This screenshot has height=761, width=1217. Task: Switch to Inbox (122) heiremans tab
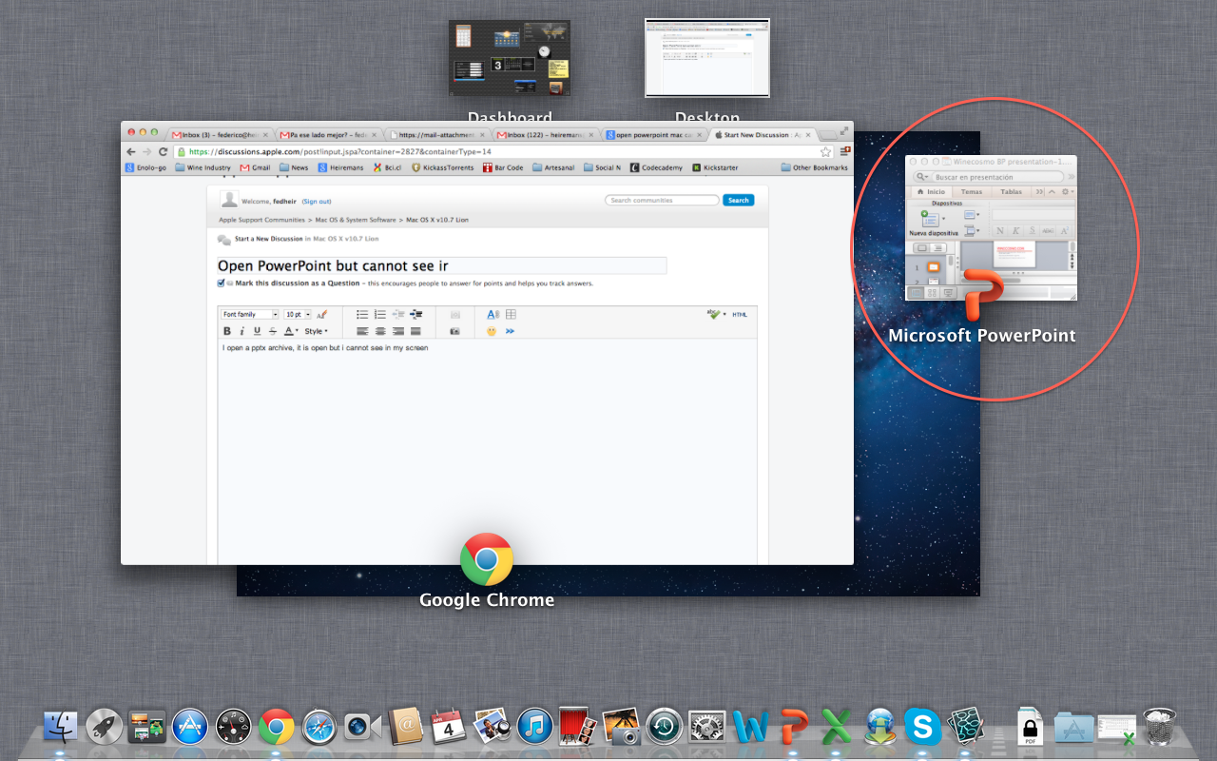[x=546, y=135]
